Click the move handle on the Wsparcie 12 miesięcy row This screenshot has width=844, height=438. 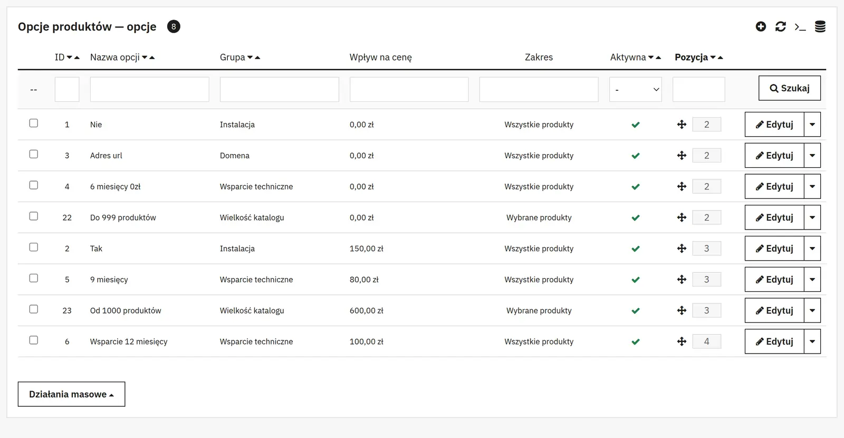(682, 341)
